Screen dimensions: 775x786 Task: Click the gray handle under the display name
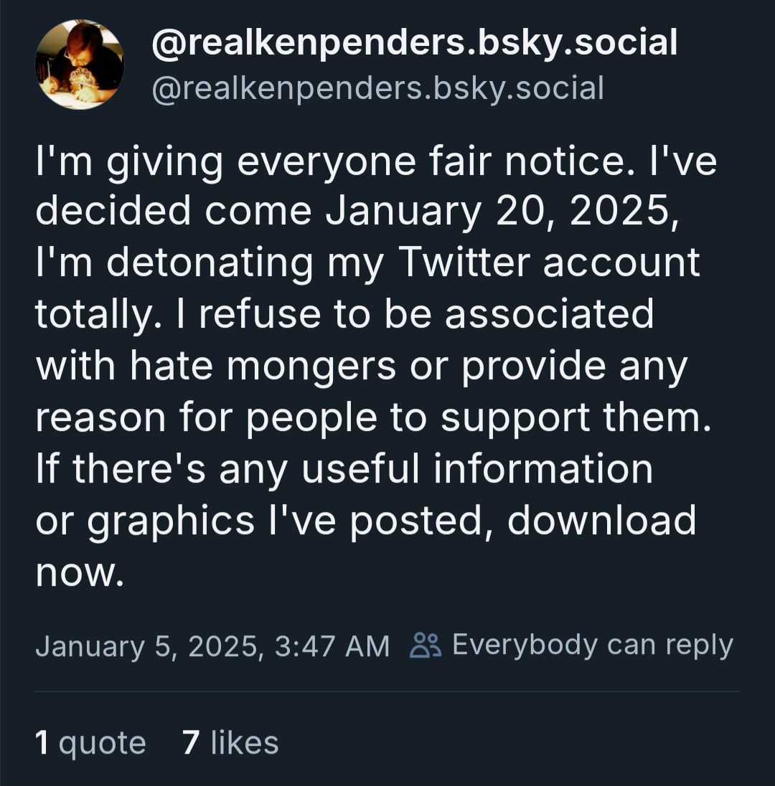377,88
